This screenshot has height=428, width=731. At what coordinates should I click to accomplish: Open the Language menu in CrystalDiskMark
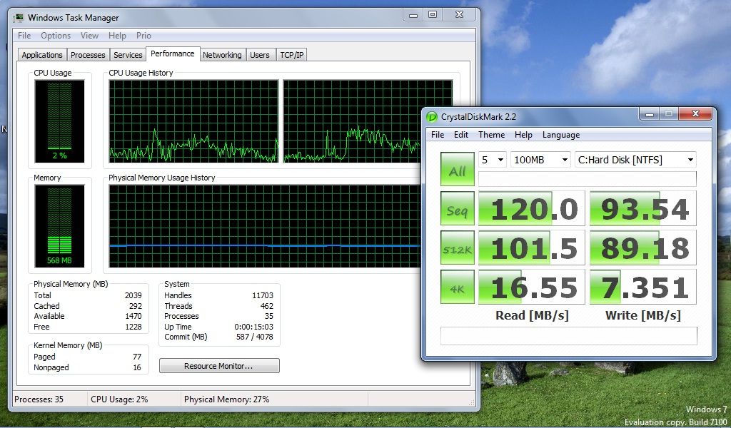(x=561, y=135)
